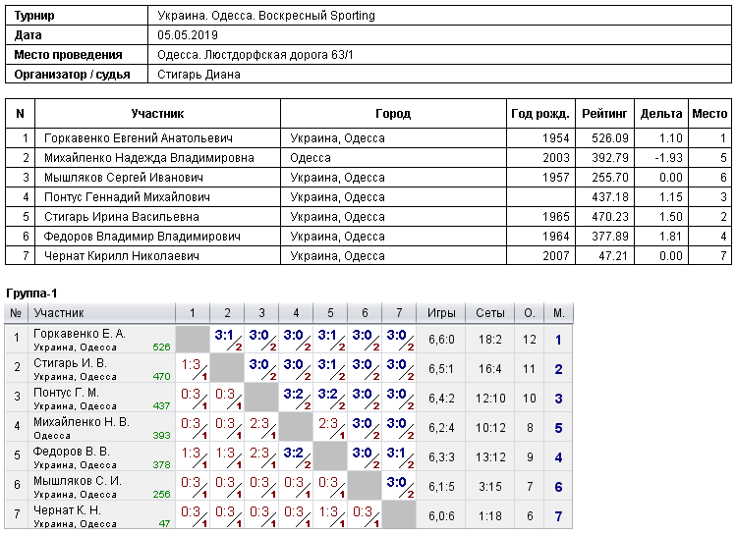Image resolution: width=737 pixels, height=534 pixels.
Task: Click the organizer name Стигарь Диана
Action: point(198,75)
